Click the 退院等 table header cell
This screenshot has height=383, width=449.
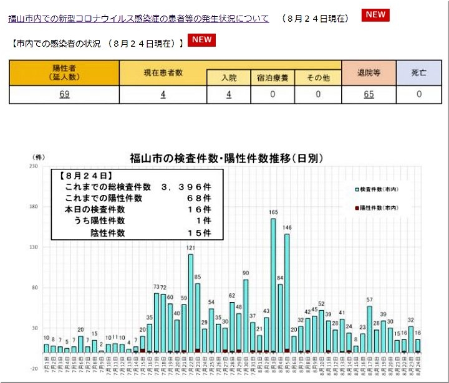pos(369,72)
